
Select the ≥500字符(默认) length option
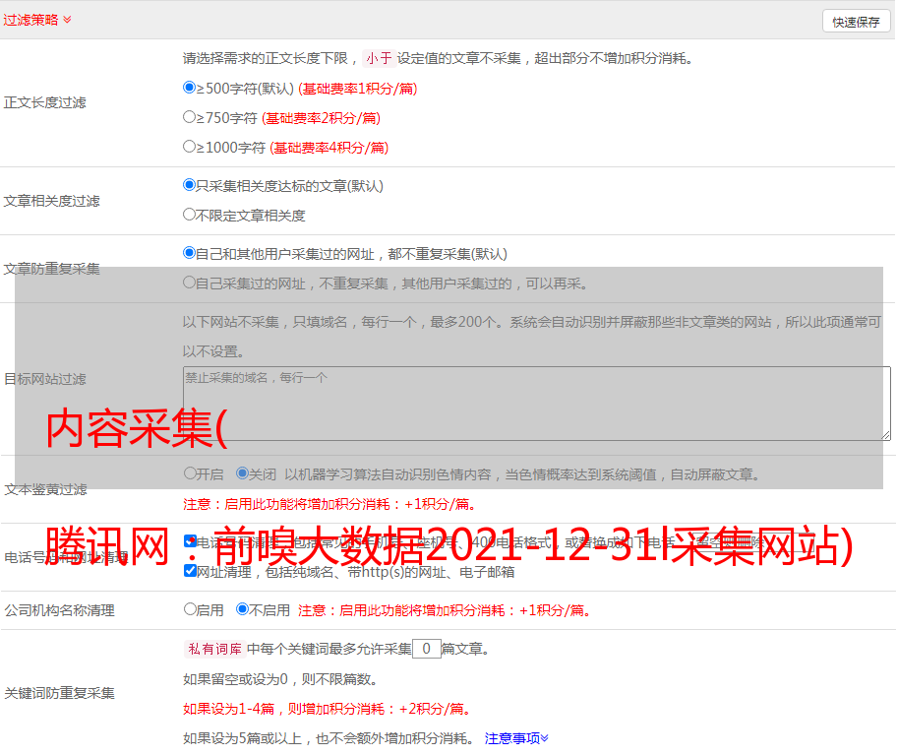point(189,88)
